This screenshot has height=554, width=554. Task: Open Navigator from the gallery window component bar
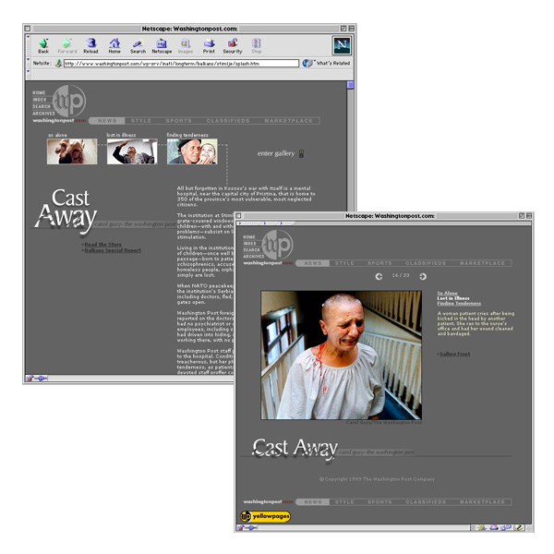coord(482,528)
